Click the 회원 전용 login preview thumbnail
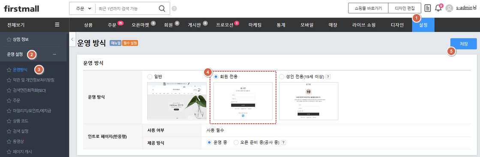The width and height of the screenshot is (480, 157). coord(243,101)
